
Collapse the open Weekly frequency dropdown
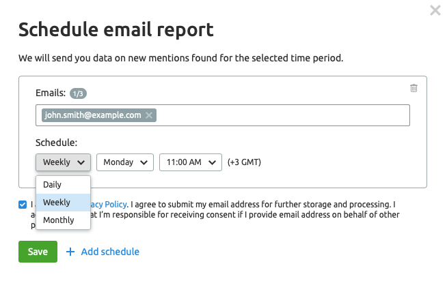64,162
